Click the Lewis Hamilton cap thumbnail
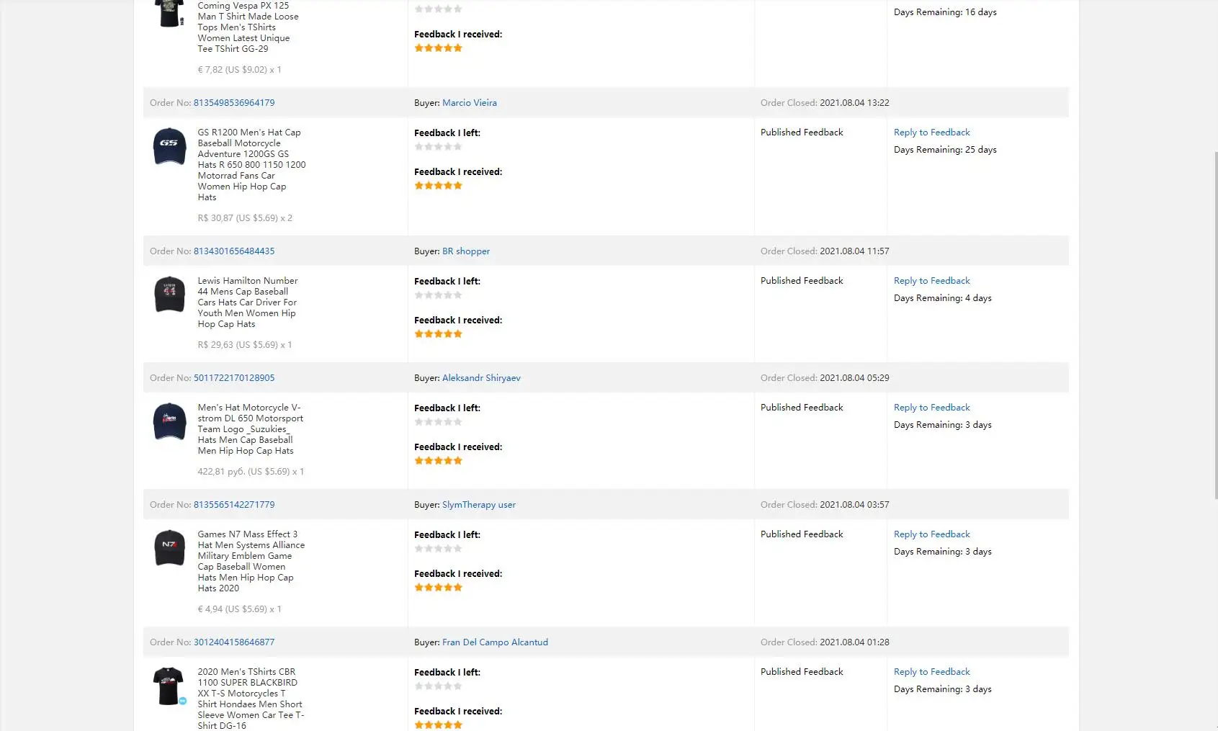 [x=169, y=295]
